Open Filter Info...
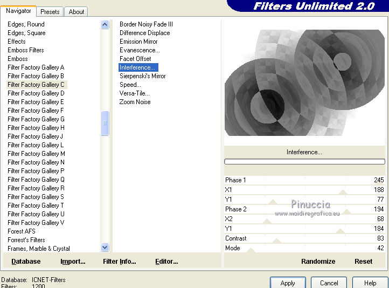389x288 pixels. 119,262
